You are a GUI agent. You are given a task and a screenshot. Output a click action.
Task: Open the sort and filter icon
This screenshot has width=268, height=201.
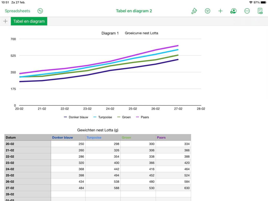[208, 11]
